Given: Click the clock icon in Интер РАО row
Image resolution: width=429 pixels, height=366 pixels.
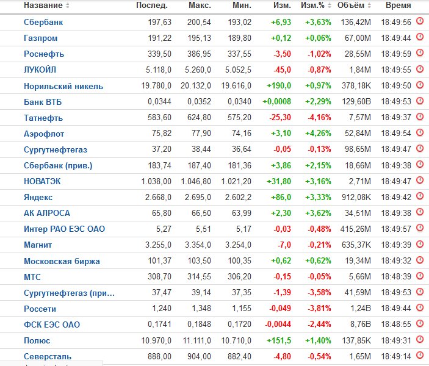Looking at the screenshot, I should 420,228.
